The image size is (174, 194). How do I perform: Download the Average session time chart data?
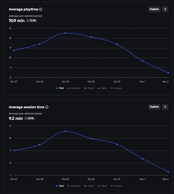pos(165,107)
